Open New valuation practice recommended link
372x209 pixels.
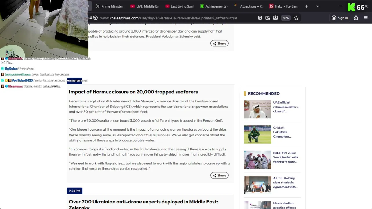[285, 205]
